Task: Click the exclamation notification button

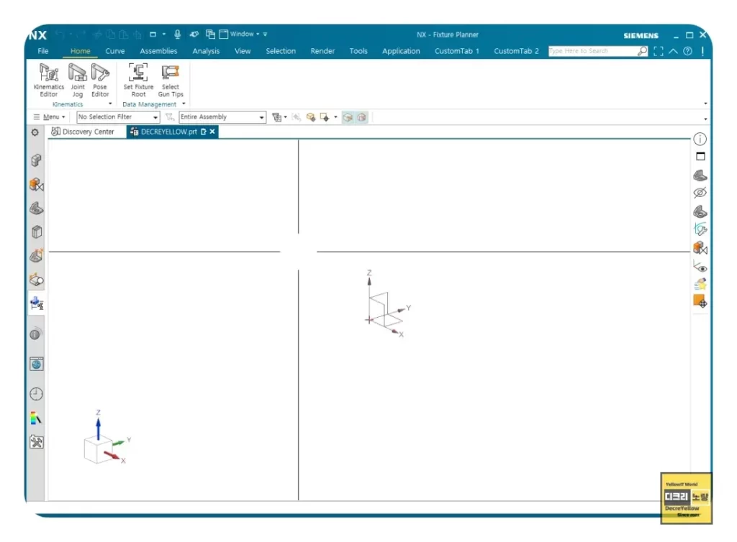Action: pos(702,51)
